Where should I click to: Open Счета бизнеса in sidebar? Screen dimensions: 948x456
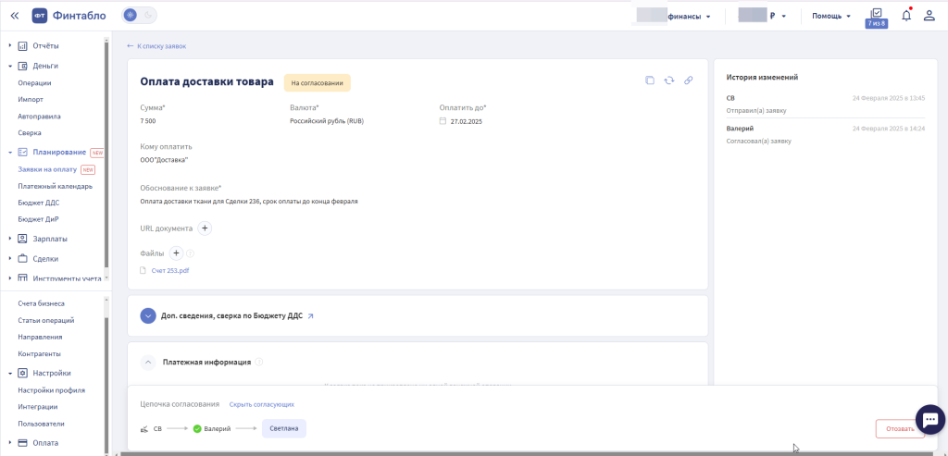pyautogui.click(x=41, y=303)
